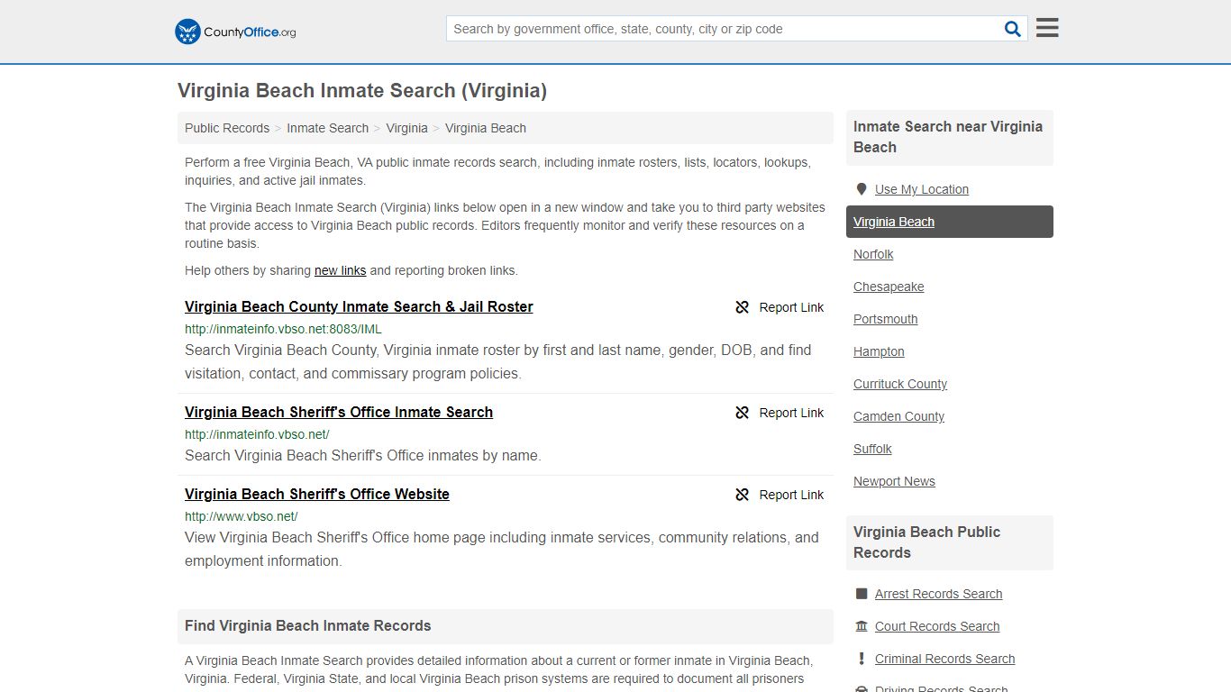
Task: Click the CountyOffice.org logo
Action: click(x=234, y=32)
